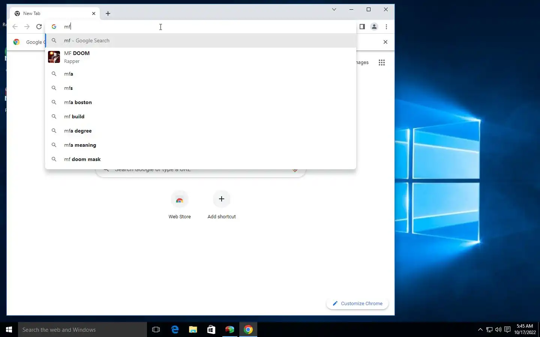Expand the tab search chevron
The image size is (540, 337).
334,9
